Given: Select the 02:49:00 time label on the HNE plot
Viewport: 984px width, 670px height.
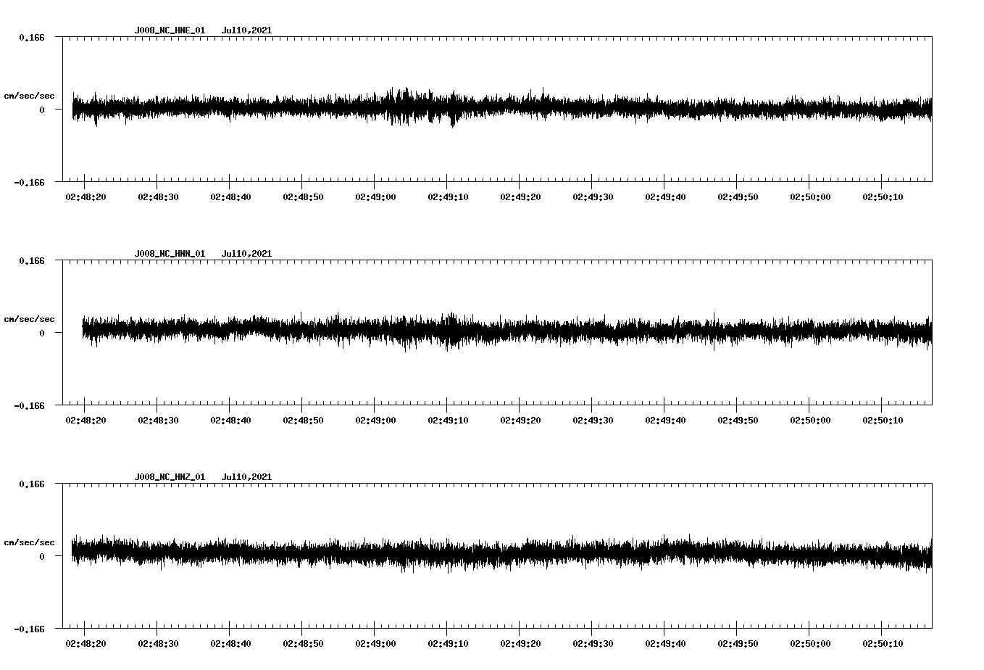Looking at the screenshot, I should tap(375, 197).
